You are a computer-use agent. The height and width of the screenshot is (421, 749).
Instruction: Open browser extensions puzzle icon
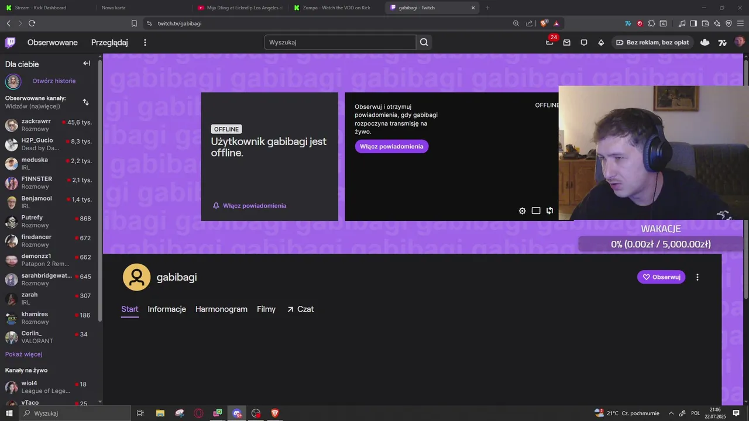[x=651, y=23]
